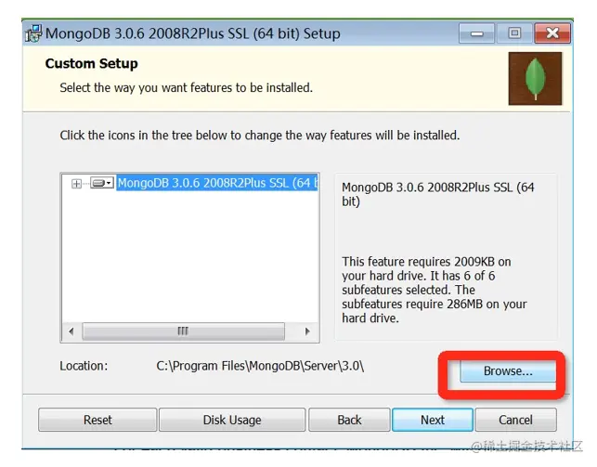The width and height of the screenshot is (597, 467).
Task: Open the Disk Usage dialog
Action: 232,420
